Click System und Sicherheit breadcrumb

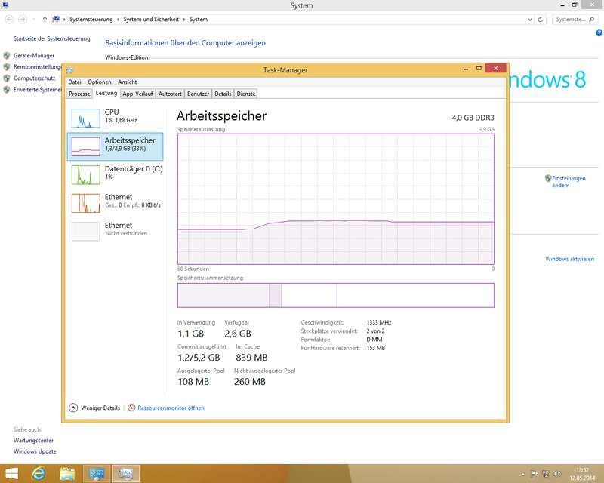point(151,20)
